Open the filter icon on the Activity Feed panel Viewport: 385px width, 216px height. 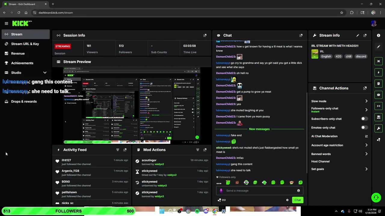point(118,150)
